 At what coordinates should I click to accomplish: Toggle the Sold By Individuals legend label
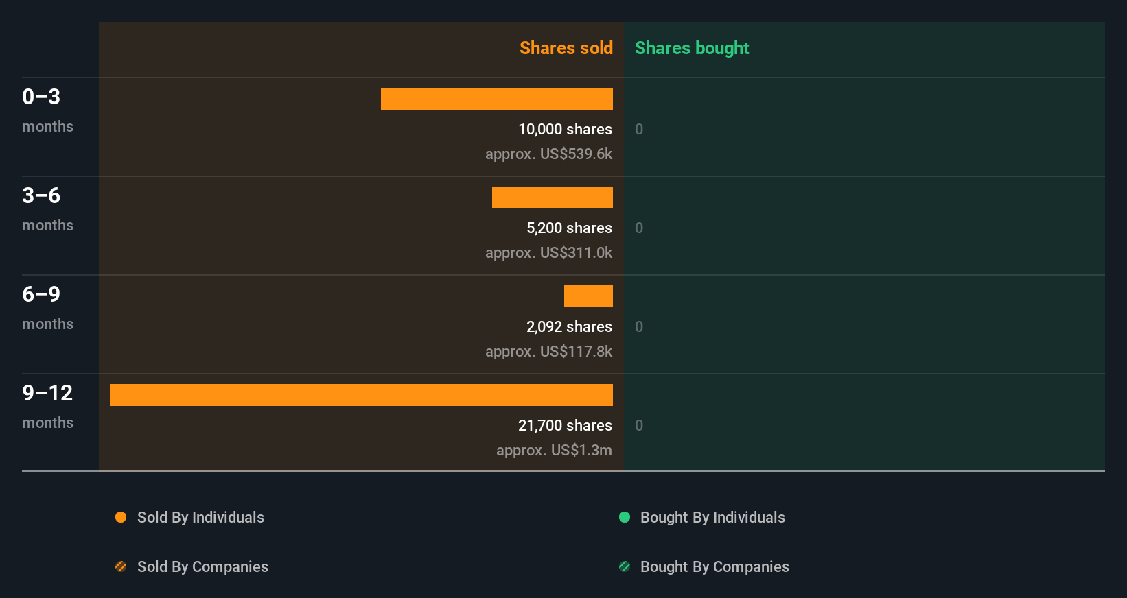tap(200, 517)
